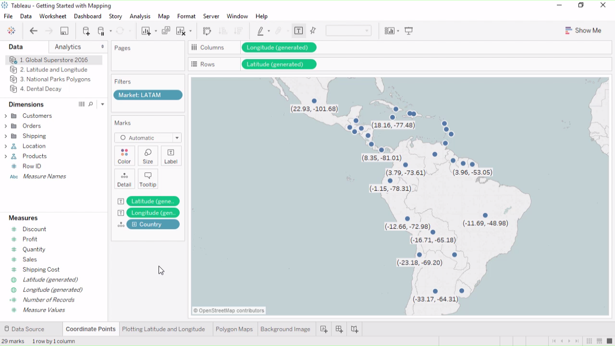615x346 pixels.
Task: Click the Duplicate worksheet toolbar icon
Action: pos(166,31)
